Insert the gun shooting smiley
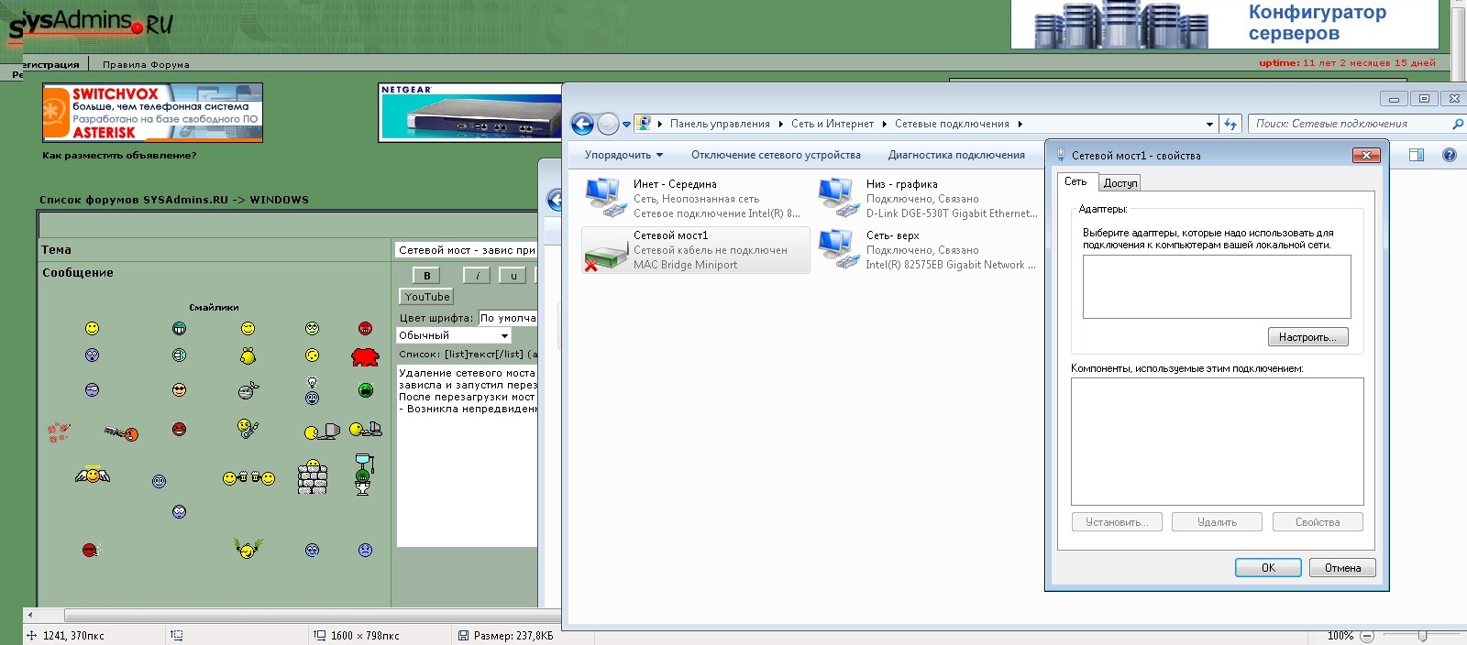Viewport: 1467px width, 645px height. tap(121, 432)
